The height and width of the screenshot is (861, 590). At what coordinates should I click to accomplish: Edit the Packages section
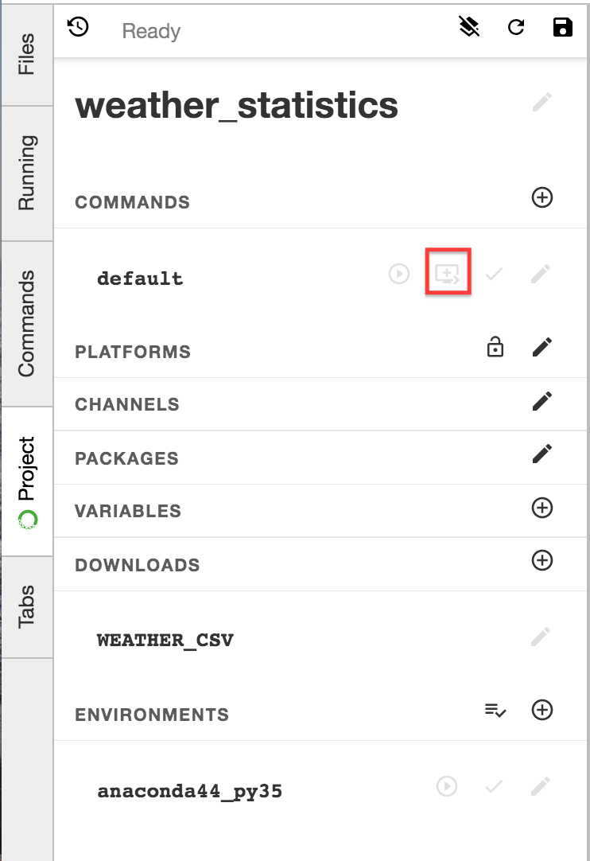[542, 454]
